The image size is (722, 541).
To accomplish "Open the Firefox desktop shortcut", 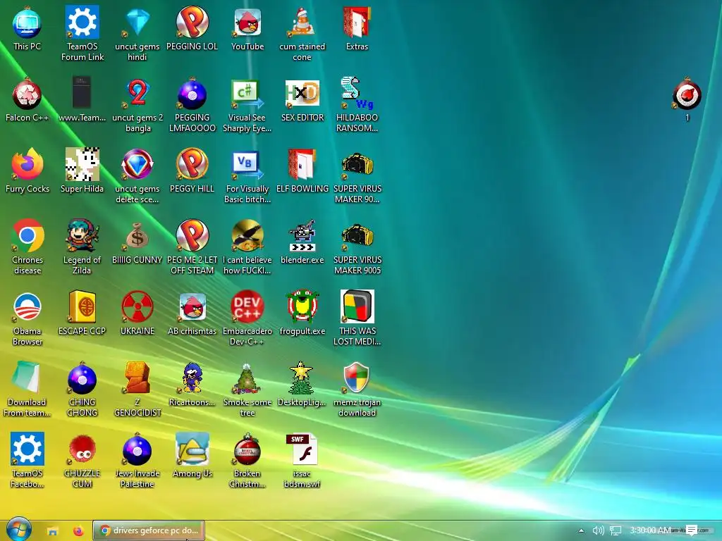I will (27, 165).
